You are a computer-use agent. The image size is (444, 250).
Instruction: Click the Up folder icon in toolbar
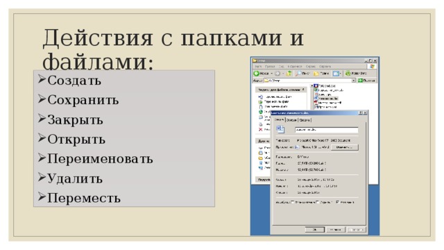coord(289,74)
